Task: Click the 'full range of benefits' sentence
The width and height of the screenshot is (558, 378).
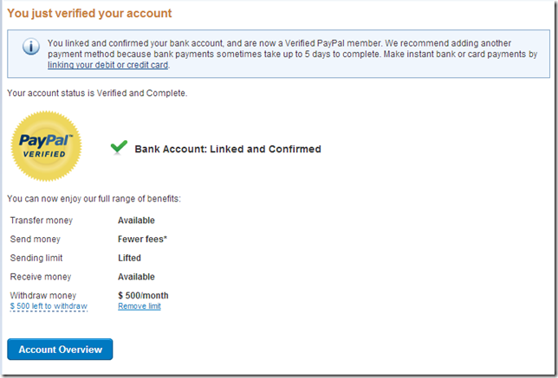Action: [94, 199]
